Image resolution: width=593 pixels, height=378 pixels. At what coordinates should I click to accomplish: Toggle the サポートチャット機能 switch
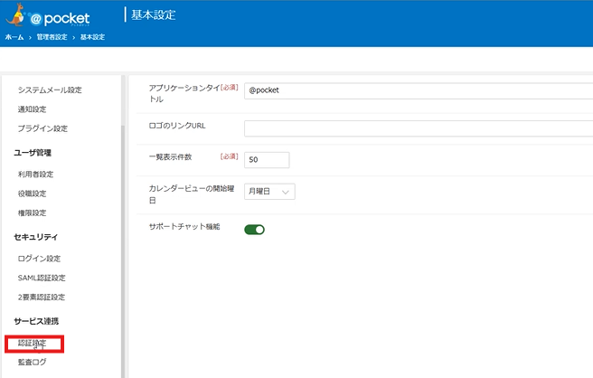point(255,230)
